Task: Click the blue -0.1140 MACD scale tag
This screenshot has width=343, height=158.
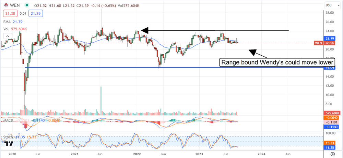Action: (331, 127)
